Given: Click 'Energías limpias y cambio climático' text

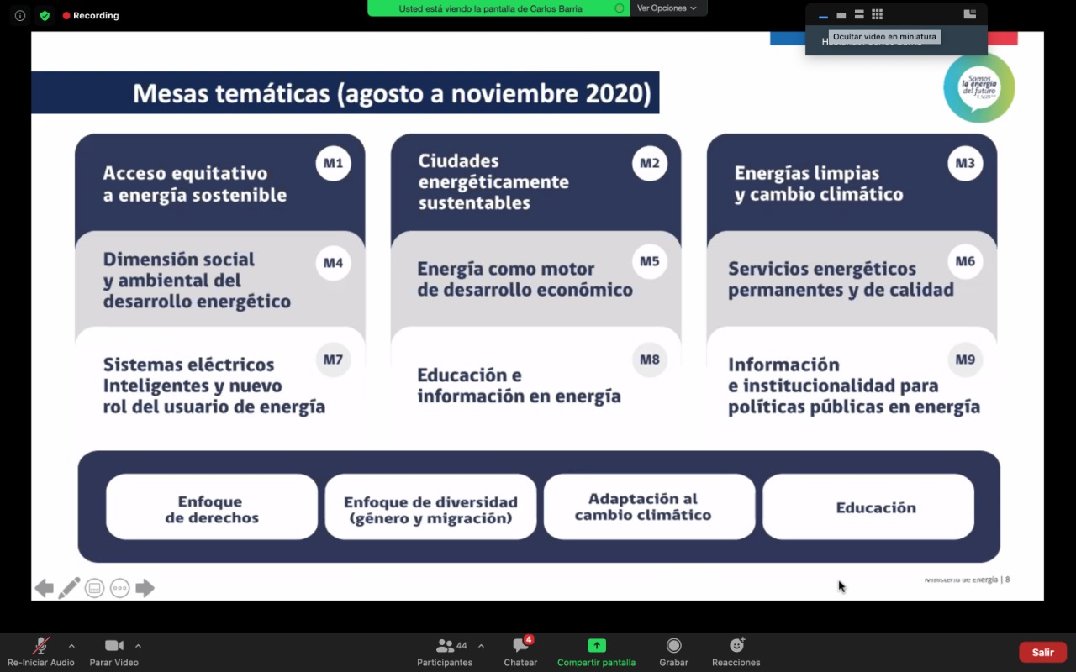Looking at the screenshot, I should pos(819,184).
